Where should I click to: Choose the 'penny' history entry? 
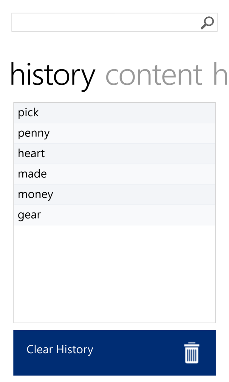(x=114, y=133)
